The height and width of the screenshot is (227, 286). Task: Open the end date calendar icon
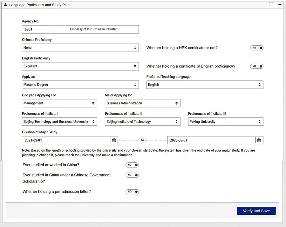259,140
